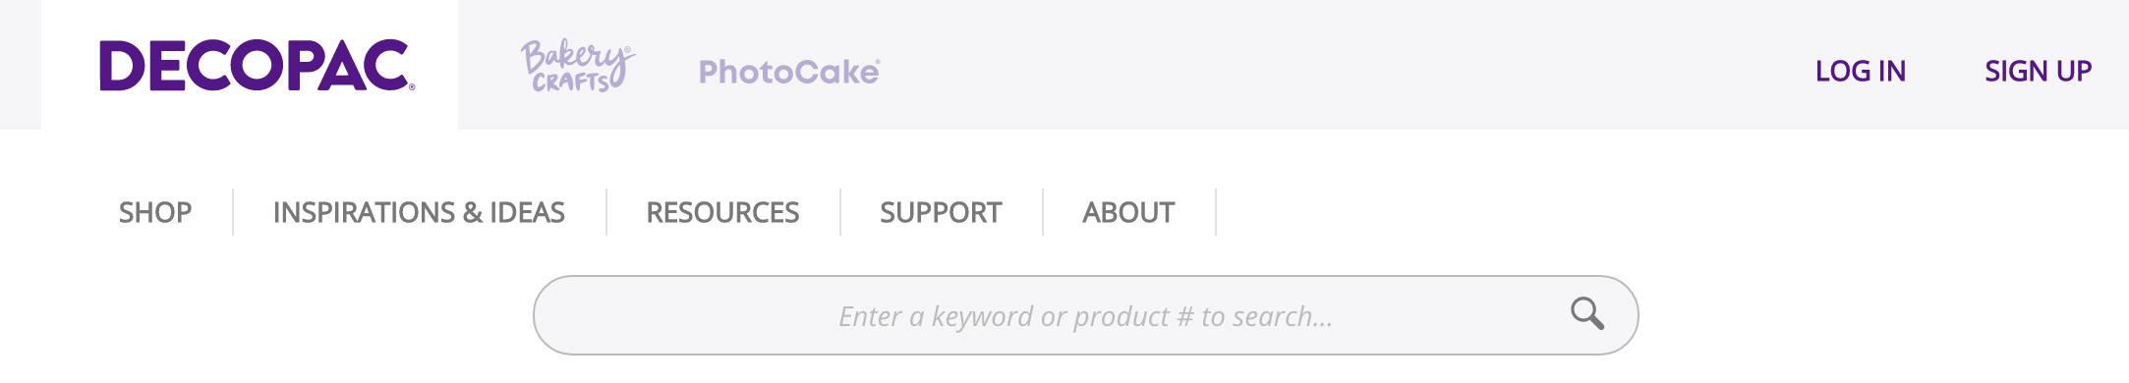Viewport: 2129px width, 383px height.
Task: Submit search with the magnifier button
Action: click(1586, 314)
